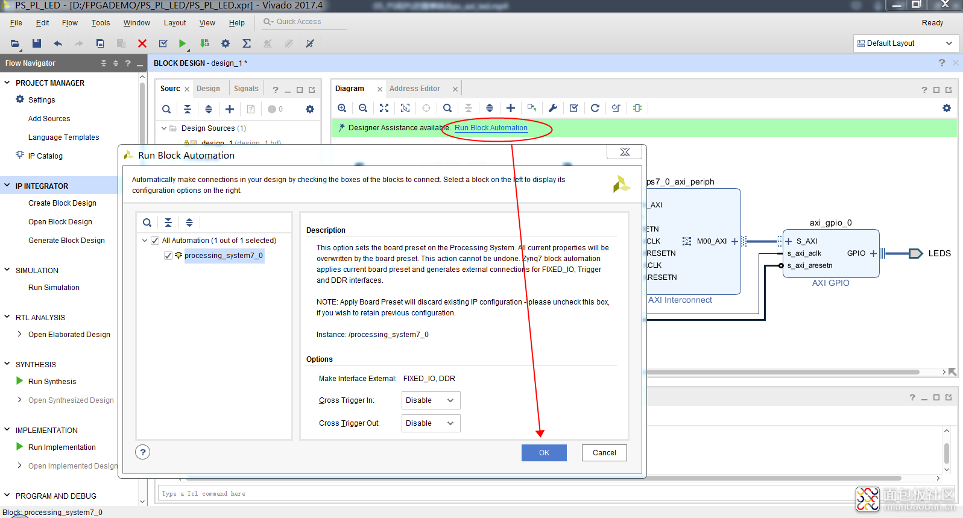
Task: Collapse the SIMULATION section
Action: click(x=7, y=270)
